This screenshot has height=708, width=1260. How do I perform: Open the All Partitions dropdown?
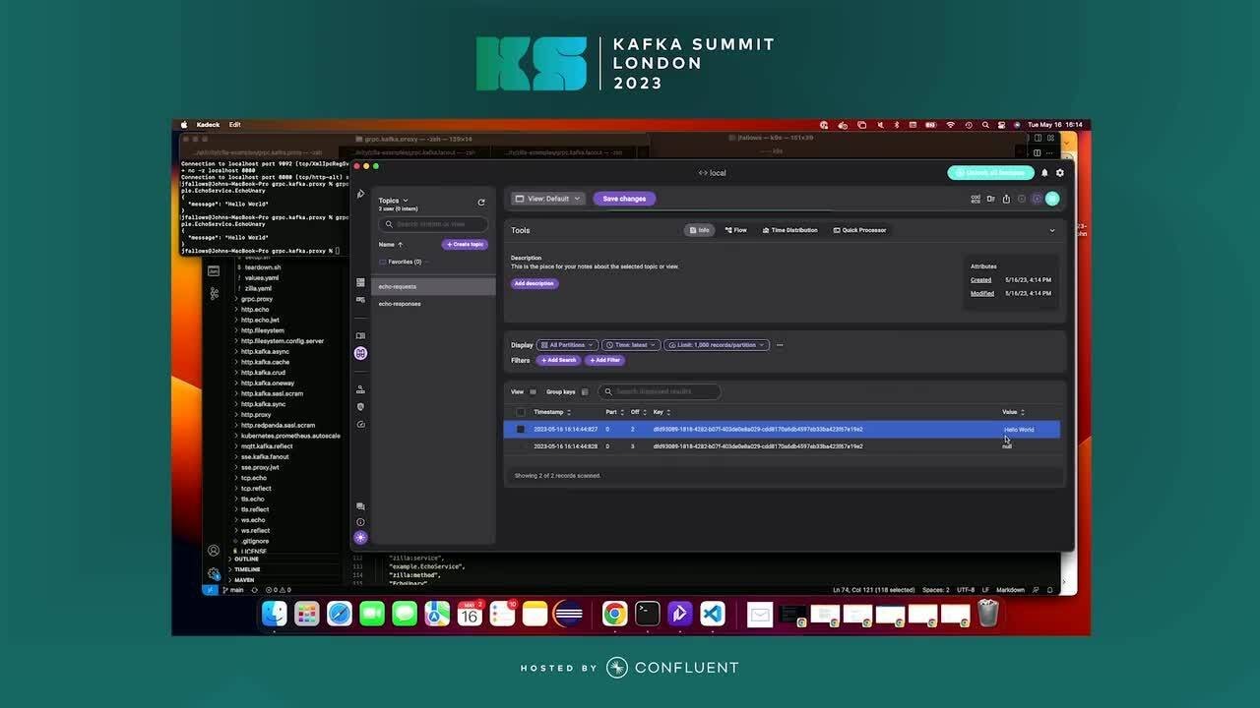tap(567, 345)
